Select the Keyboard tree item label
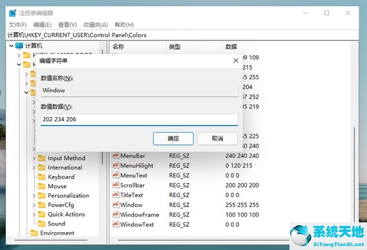367x250 pixels. 61,177
